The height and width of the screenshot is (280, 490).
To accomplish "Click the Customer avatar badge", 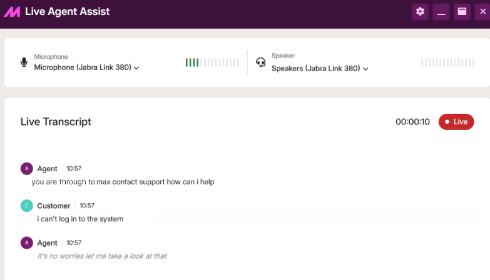I will [x=26, y=206].
